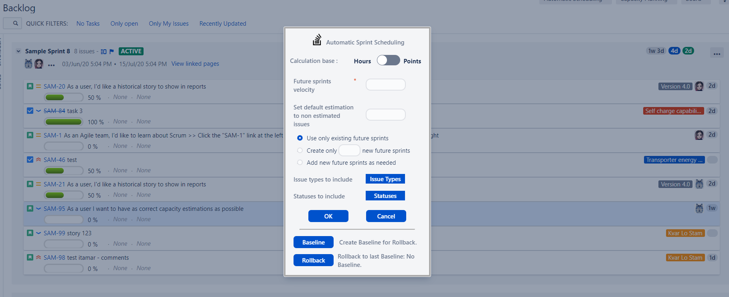729x297 pixels.
Task: Collapse the Sample Sprint 8 section
Action: coord(18,51)
